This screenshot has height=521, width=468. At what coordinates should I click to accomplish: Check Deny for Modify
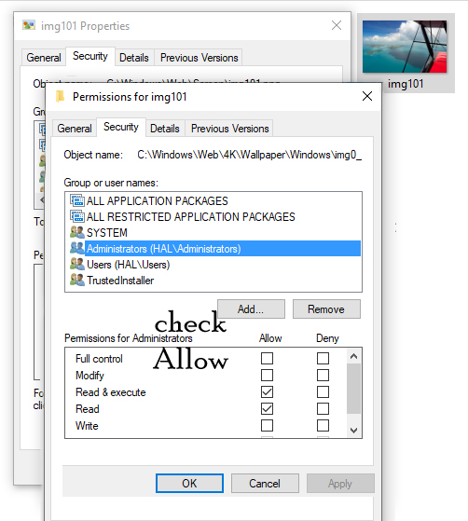pyautogui.click(x=323, y=375)
